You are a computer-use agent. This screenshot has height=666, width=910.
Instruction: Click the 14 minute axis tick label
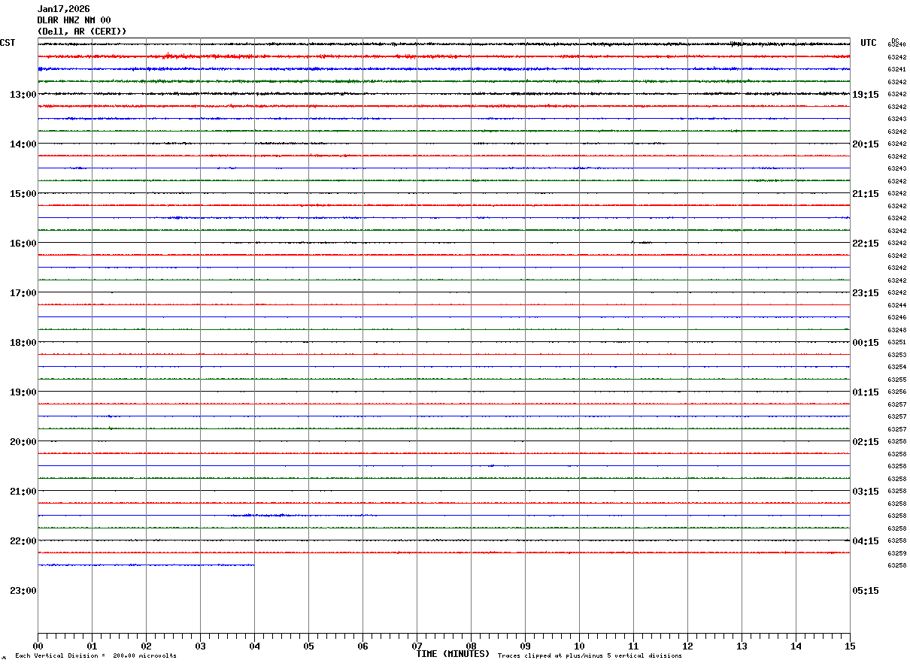796,646
